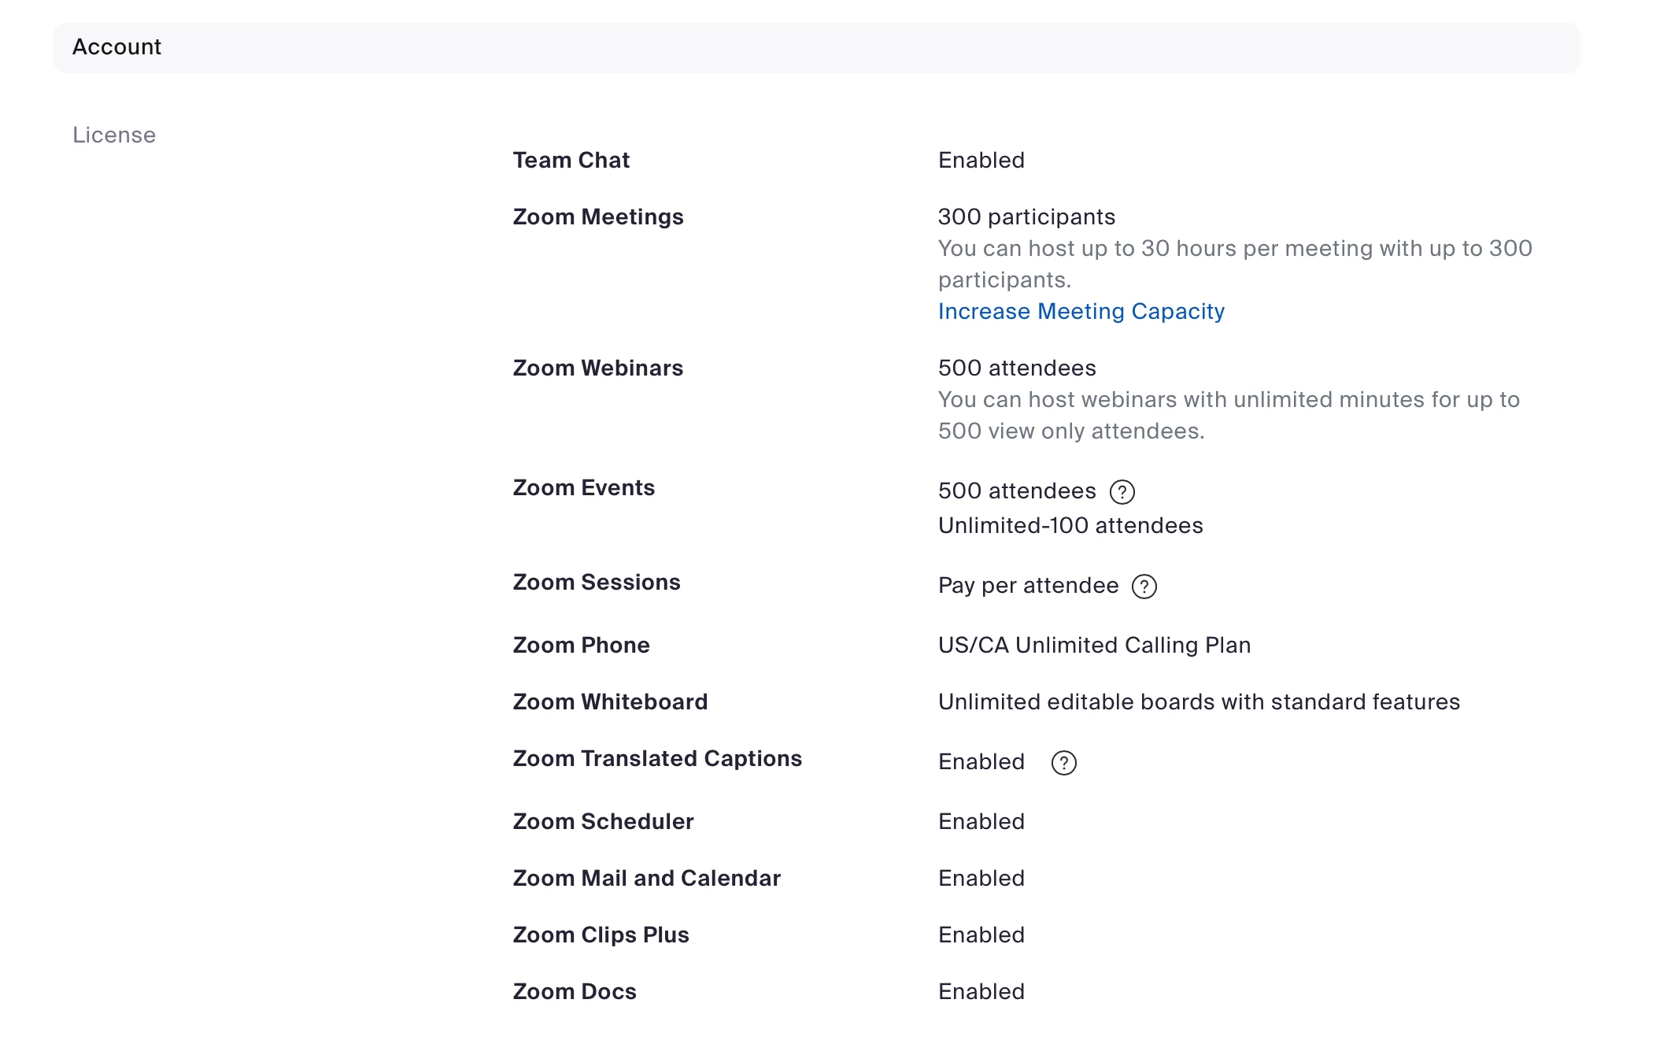Click the Zoom Sessions label

(x=596, y=583)
